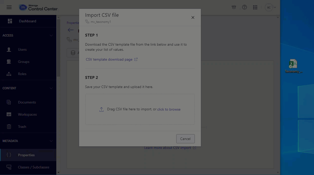
Task: Collapse the METADATA section
Action: tap(51, 141)
